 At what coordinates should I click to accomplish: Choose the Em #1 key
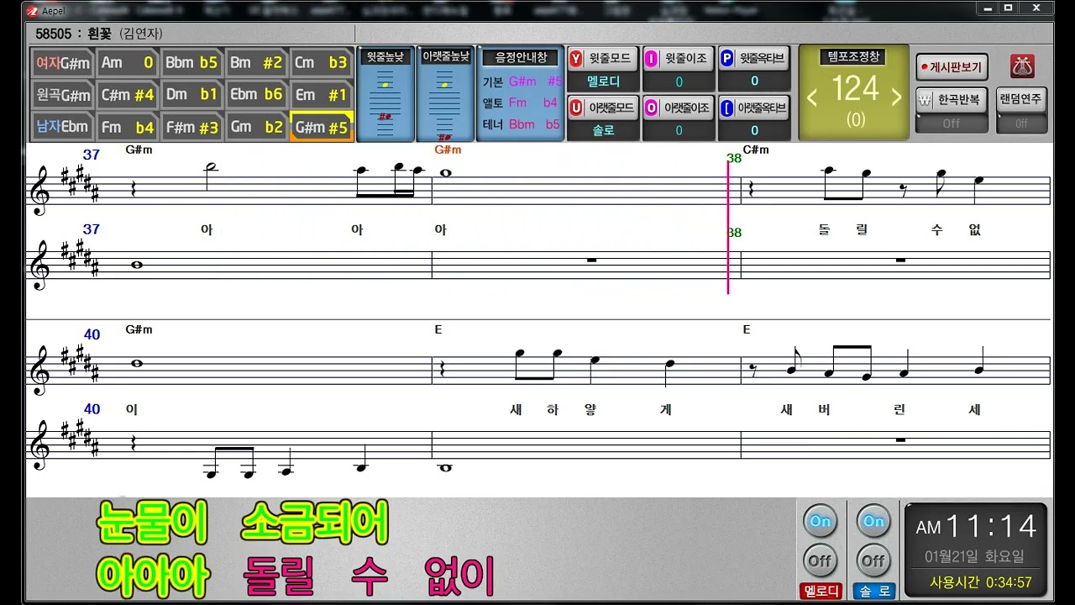pyautogui.click(x=321, y=95)
